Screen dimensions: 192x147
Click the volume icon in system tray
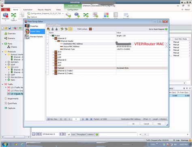(x=176, y=144)
